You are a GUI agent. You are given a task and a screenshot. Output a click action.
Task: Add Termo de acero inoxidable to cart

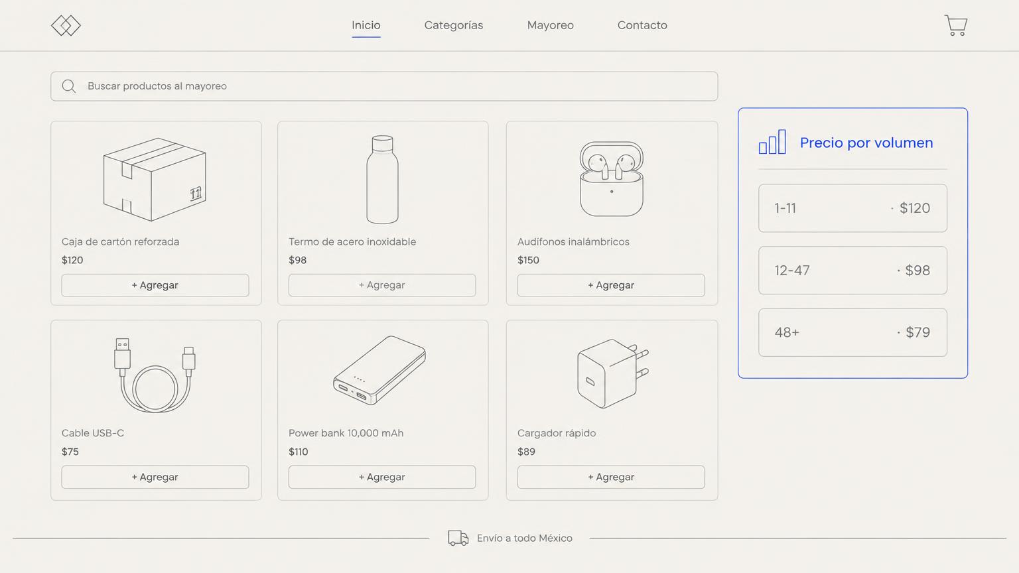[x=382, y=285]
